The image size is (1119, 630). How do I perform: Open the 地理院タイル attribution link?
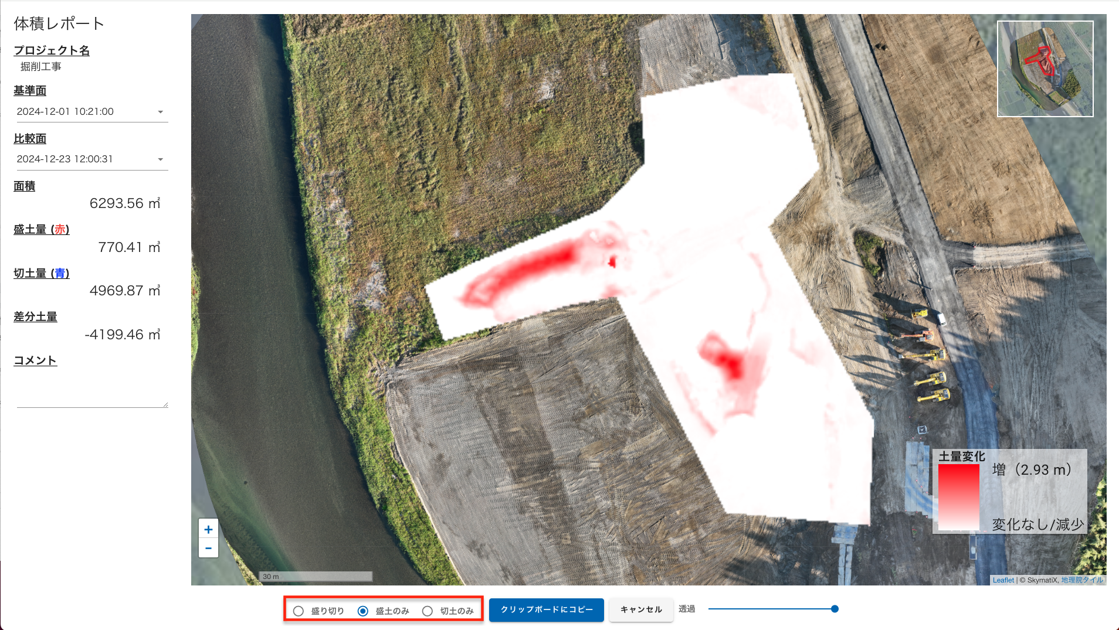click(1081, 580)
